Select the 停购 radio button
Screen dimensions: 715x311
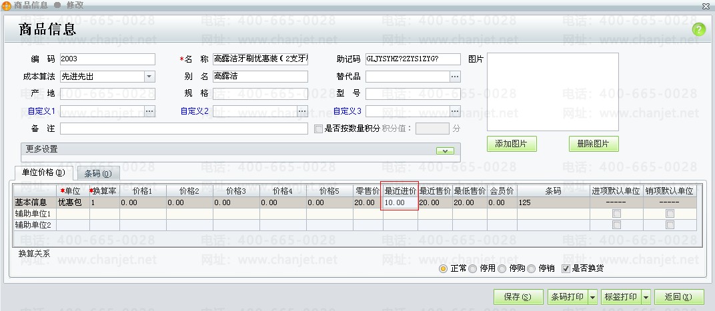tap(502, 269)
